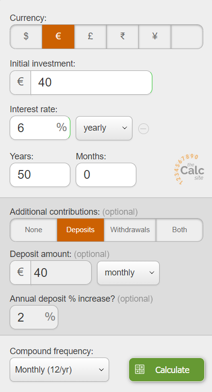Click the minus circle beside interest rate
212x392 pixels.
[x=144, y=129]
